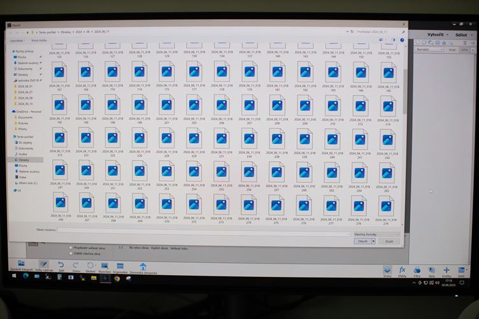The height and width of the screenshot is (319, 479).
Task: Open the Styly panel
Action: 432,271
